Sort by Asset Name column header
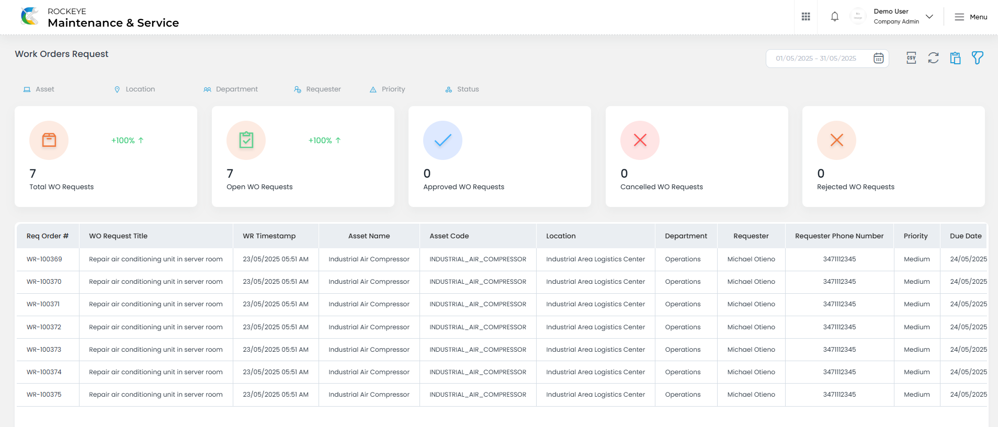The width and height of the screenshot is (998, 427). (369, 236)
